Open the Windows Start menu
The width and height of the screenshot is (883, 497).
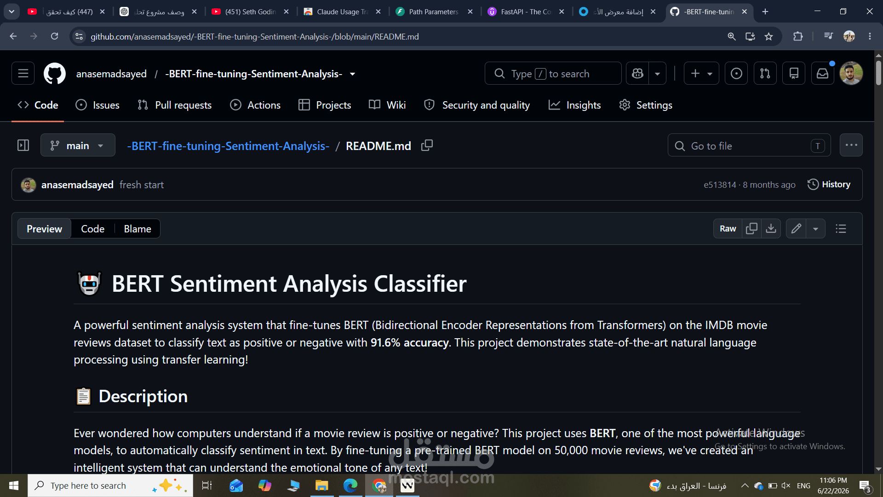(14, 485)
